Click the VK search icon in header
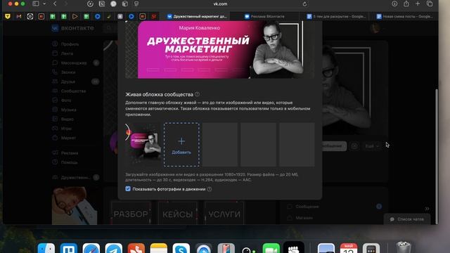The image size is (450, 253). (109, 28)
